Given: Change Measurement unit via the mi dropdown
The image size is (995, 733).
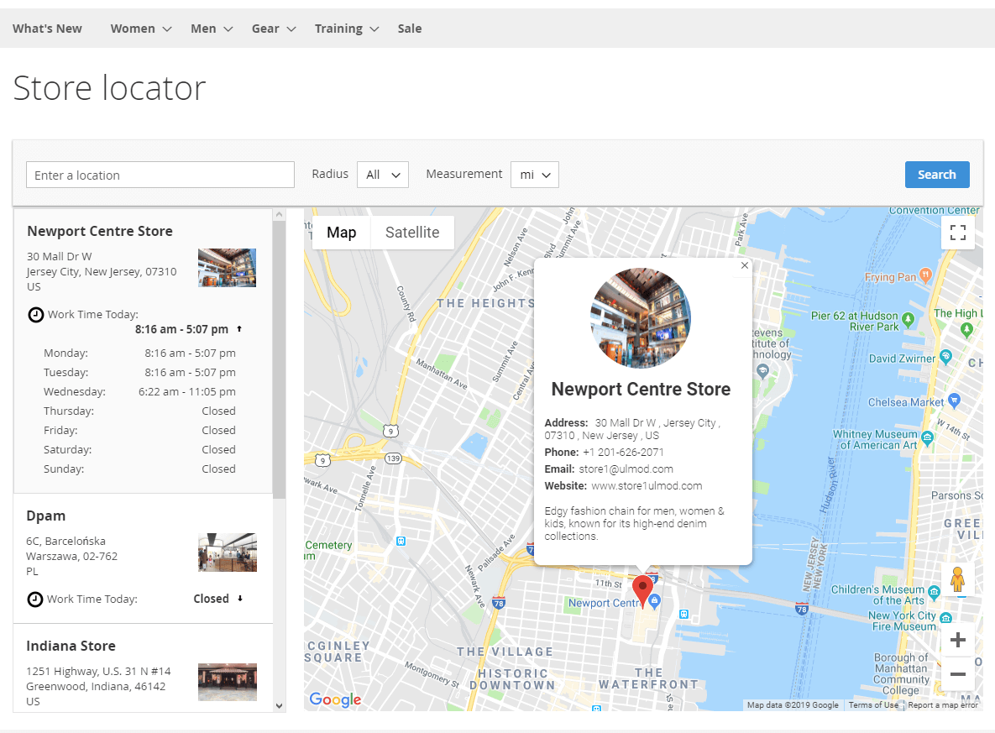Looking at the screenshot, I should (535, 175).
